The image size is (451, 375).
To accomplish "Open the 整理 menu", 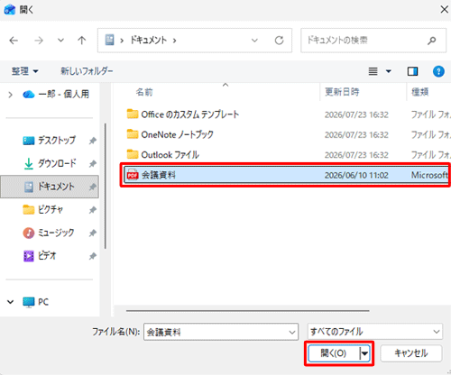I will point(24,71).
